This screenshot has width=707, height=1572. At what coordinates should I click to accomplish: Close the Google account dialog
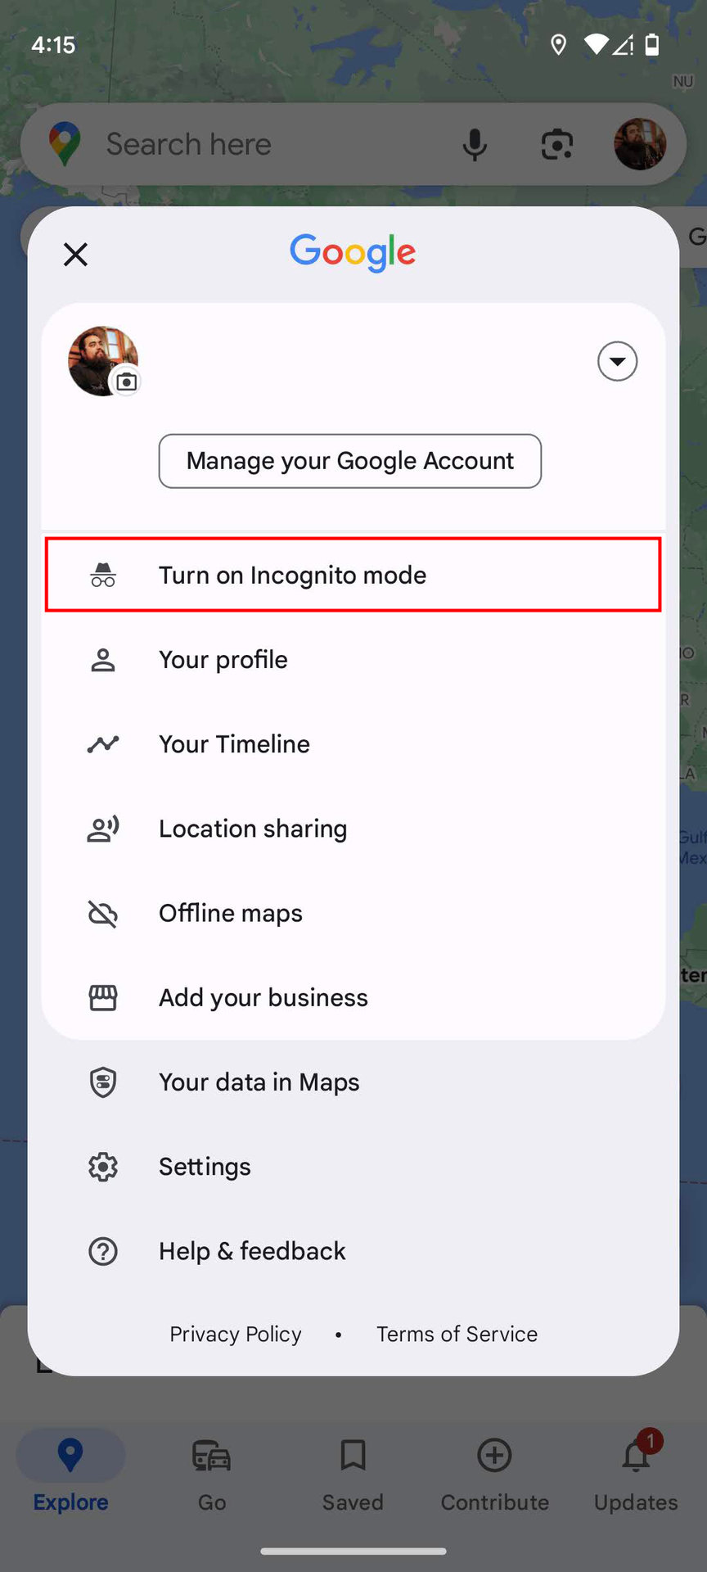(x=75, y=255)
